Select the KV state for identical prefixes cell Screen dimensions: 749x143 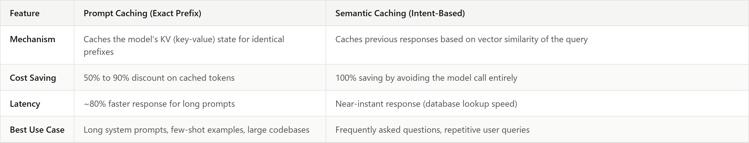pos(200,45)
